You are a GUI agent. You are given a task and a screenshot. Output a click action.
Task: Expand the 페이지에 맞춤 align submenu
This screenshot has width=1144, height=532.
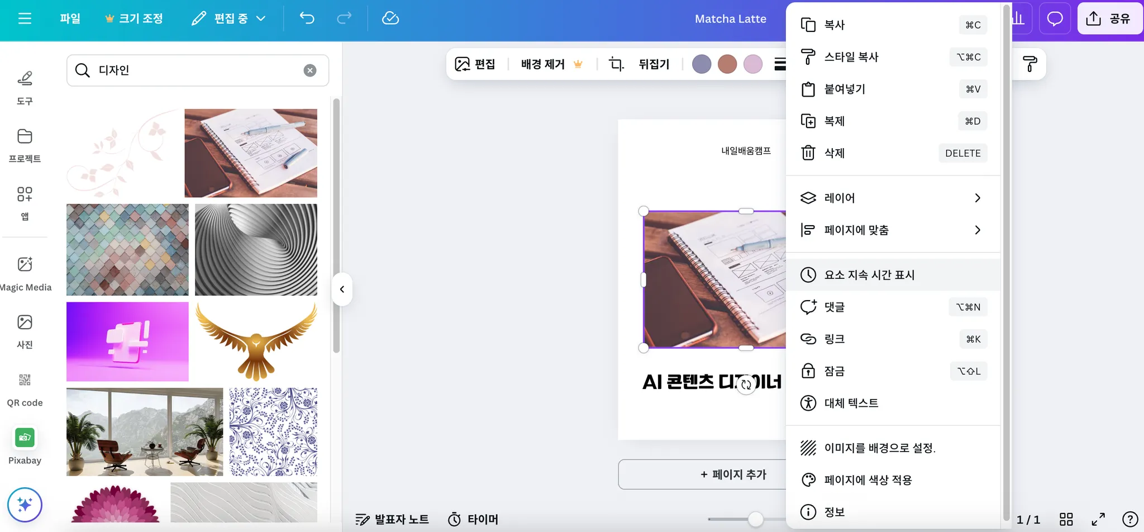893,230
